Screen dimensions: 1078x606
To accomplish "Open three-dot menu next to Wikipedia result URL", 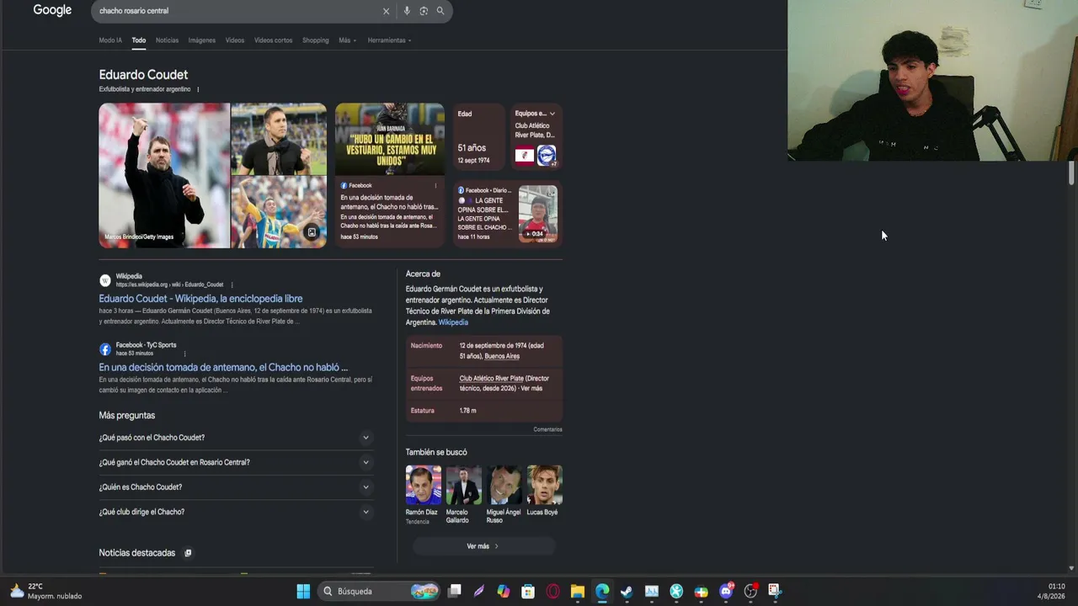I will [232, 284].
